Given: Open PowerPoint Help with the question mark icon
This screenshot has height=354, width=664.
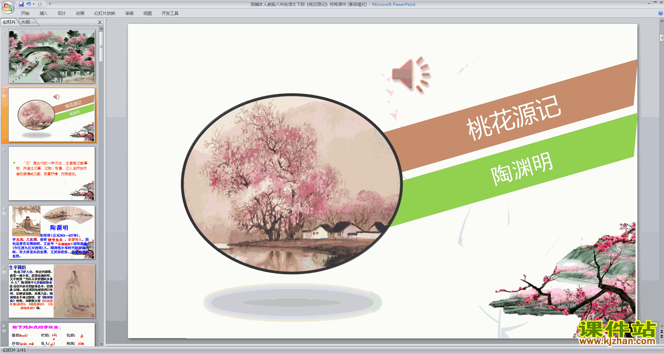Looking at the screenshot, I should 661,13.
